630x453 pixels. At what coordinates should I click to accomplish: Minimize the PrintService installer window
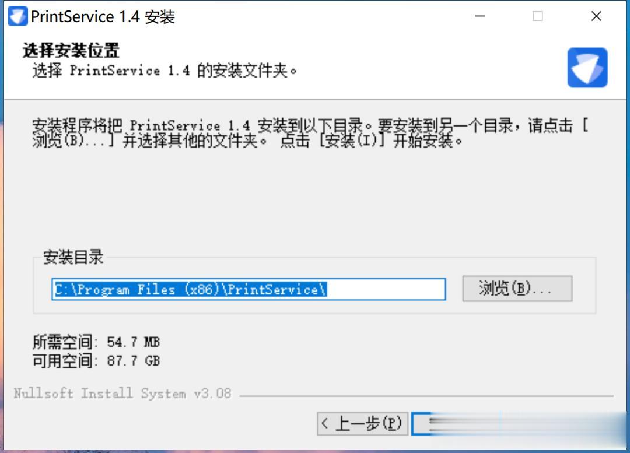point(480,16)
